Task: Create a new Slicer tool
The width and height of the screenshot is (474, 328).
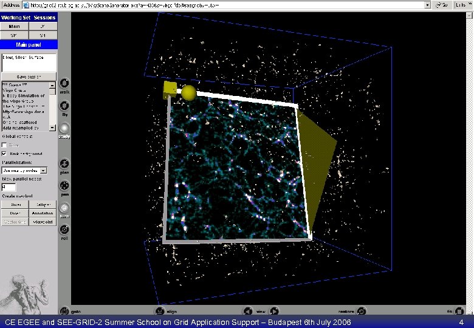Action: 15,205
